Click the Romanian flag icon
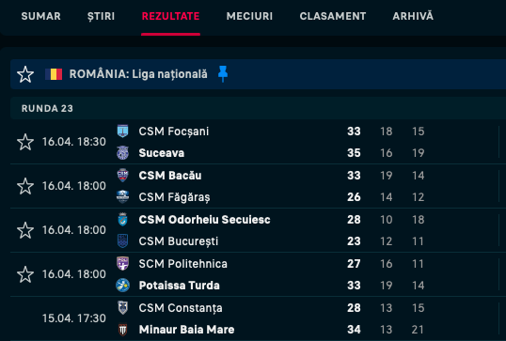The image size is (506, 341). click(54, 74)
